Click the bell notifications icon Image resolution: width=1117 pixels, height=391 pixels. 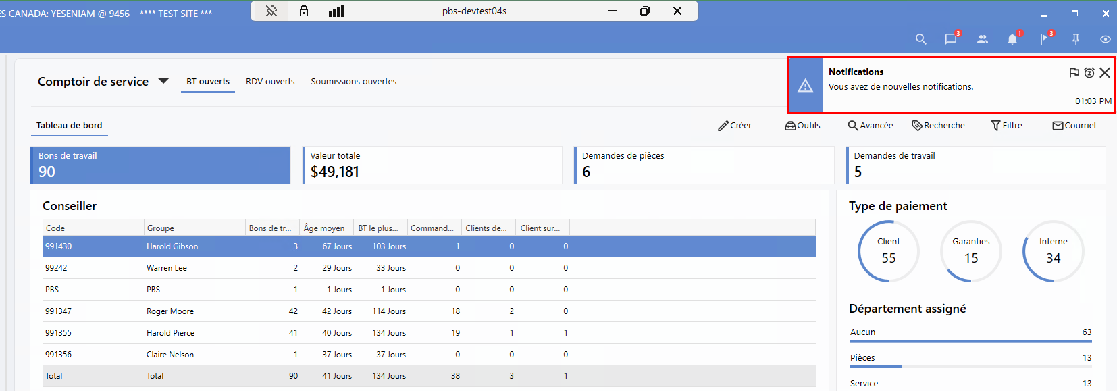[1012, 39]
